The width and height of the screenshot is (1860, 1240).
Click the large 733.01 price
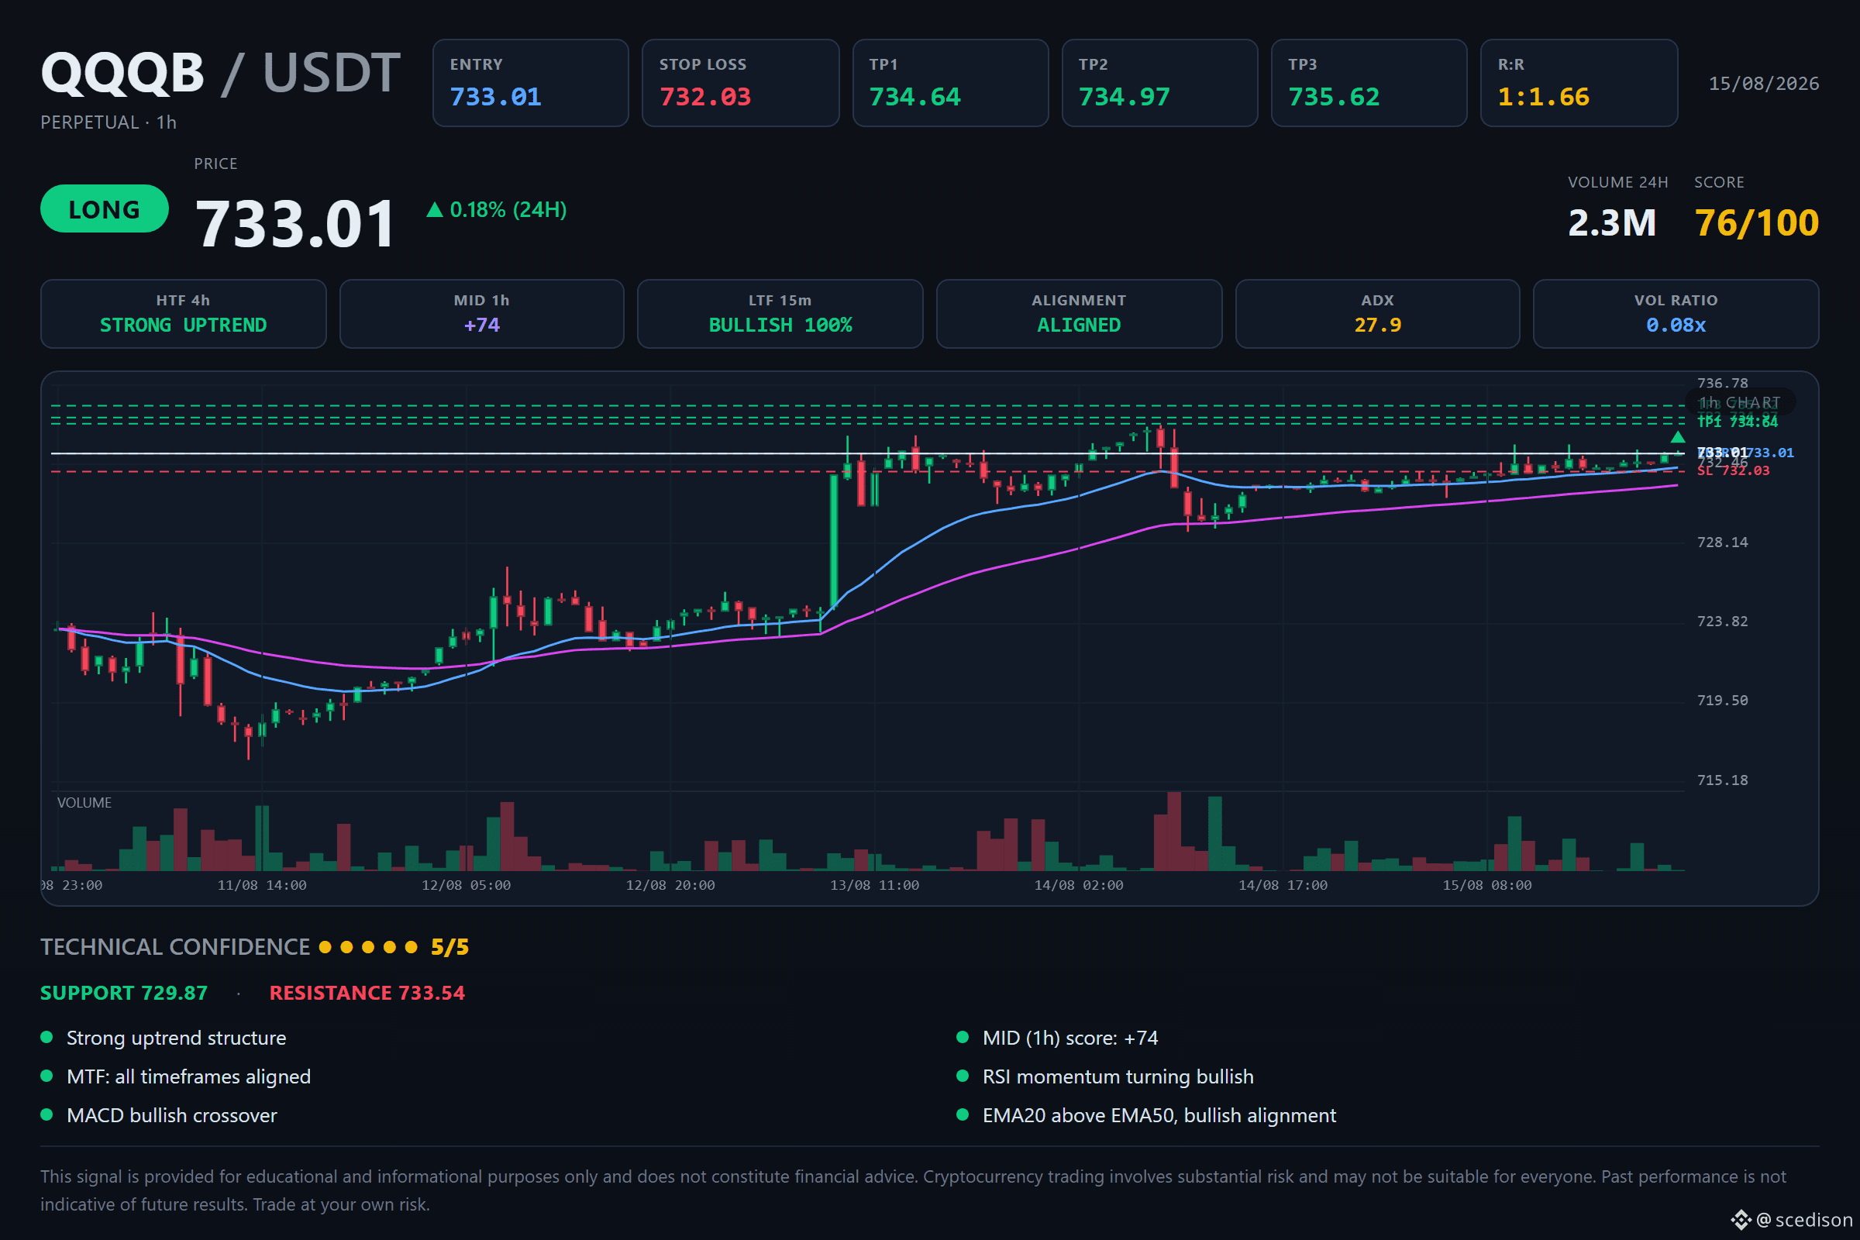tap(295, 224)
